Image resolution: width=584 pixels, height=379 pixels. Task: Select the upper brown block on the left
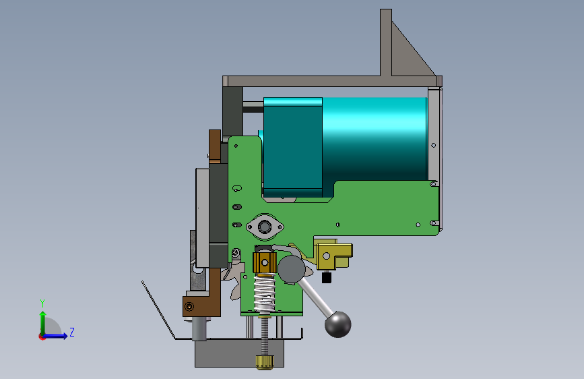tap(214, 146)
